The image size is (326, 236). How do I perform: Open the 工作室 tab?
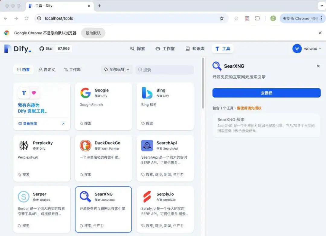point(165,49)
